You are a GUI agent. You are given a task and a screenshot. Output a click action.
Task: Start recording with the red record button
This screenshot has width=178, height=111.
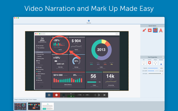point(56,95)
